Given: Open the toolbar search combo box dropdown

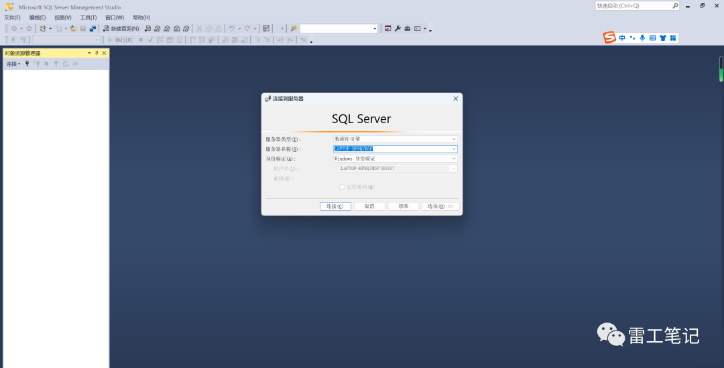Looking at the screenshot, I should tap(375, 29).
